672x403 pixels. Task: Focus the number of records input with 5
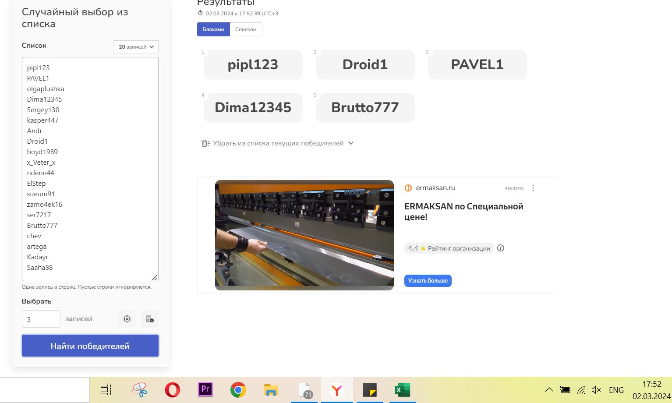[x=41, y=319]
